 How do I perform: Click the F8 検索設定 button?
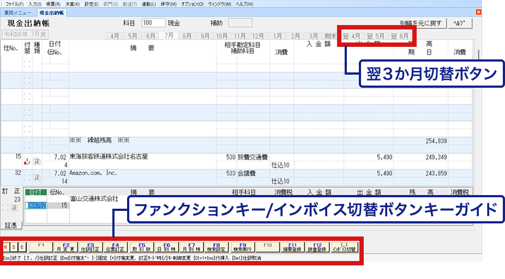(216, 247)
